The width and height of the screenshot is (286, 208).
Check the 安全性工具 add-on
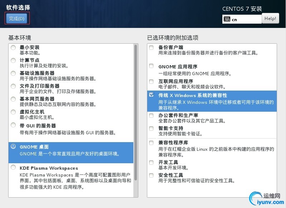tap(151, 175)
